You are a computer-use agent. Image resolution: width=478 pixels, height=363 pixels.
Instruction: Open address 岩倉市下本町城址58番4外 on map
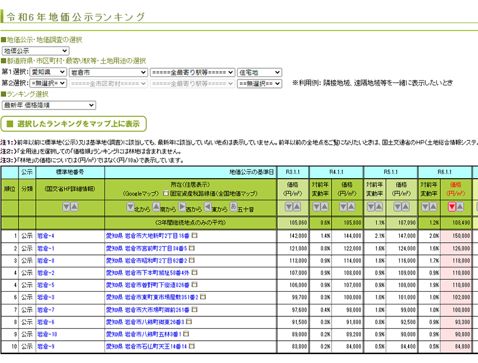coord(148,273)
